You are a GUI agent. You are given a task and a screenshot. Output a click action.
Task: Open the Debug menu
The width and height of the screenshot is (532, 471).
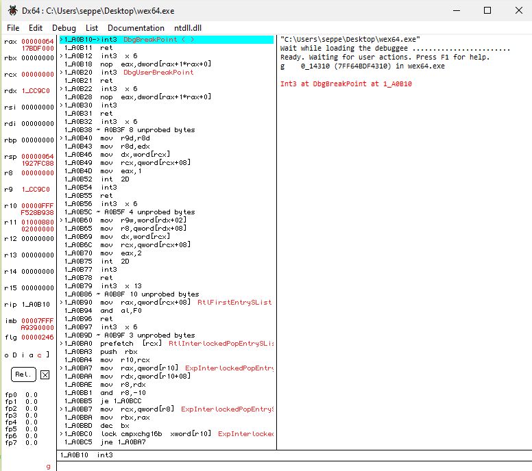[x=64, y=28]
